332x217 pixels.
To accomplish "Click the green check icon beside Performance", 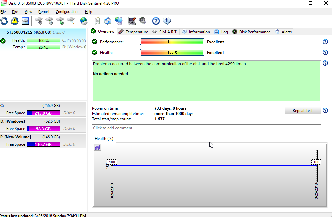I will coord(95,42).
